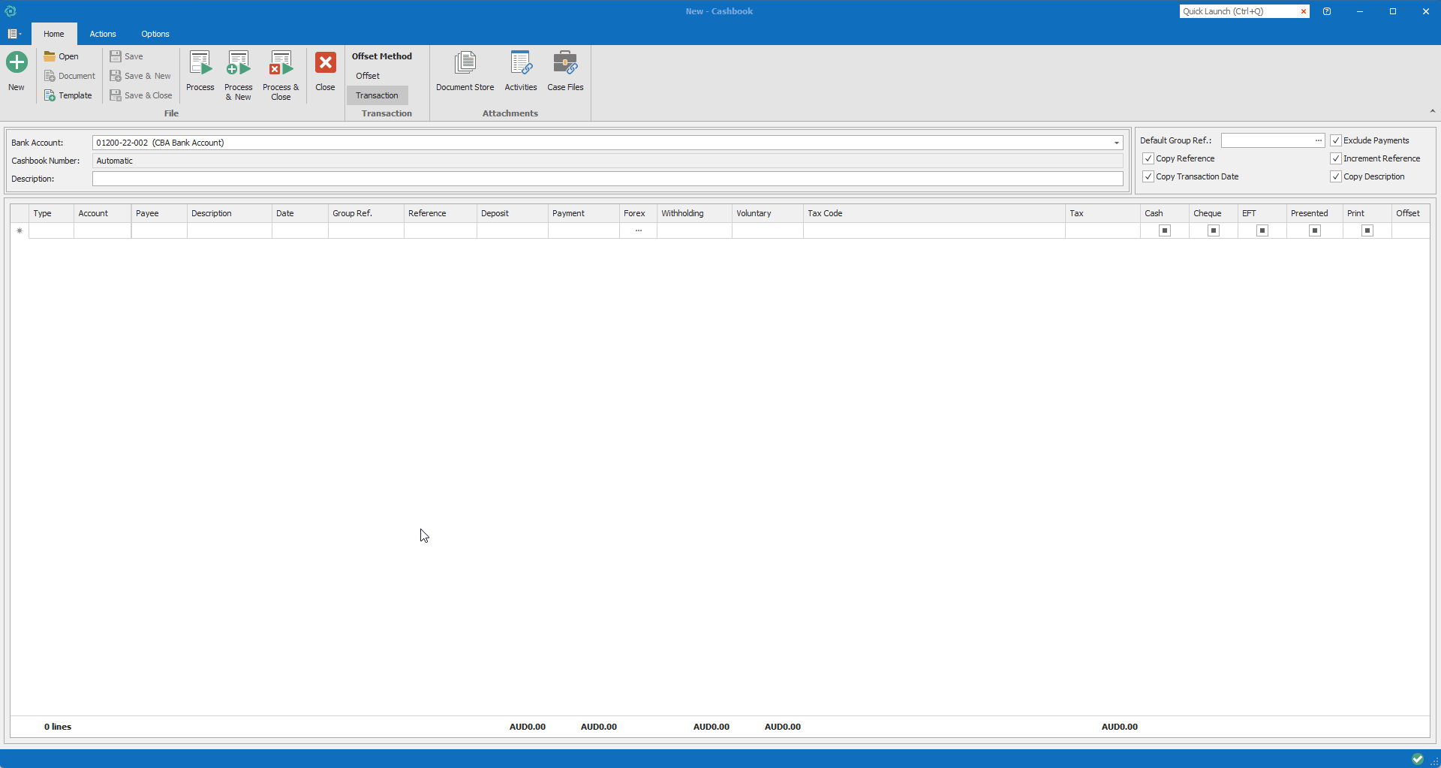Expand the Bank Account dropdown

point(1116,143)
